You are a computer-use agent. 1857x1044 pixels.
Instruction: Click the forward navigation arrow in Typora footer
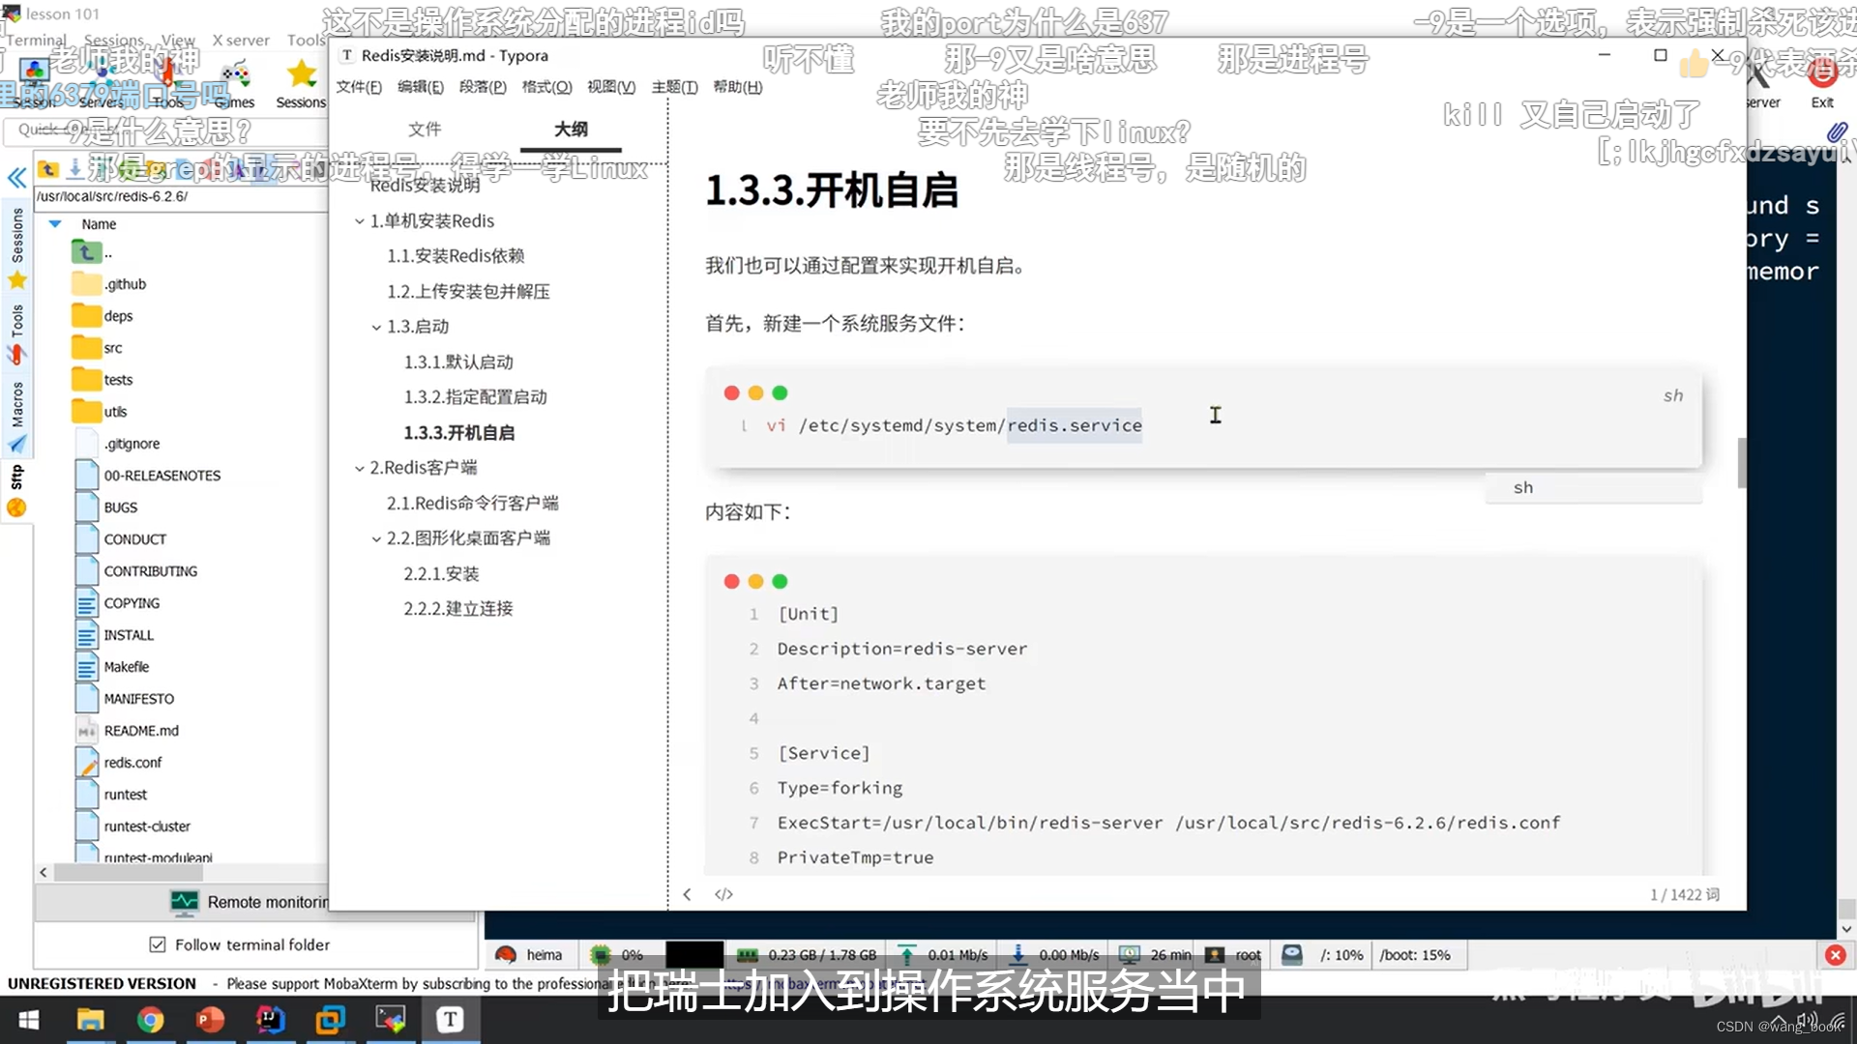[687, 894]
